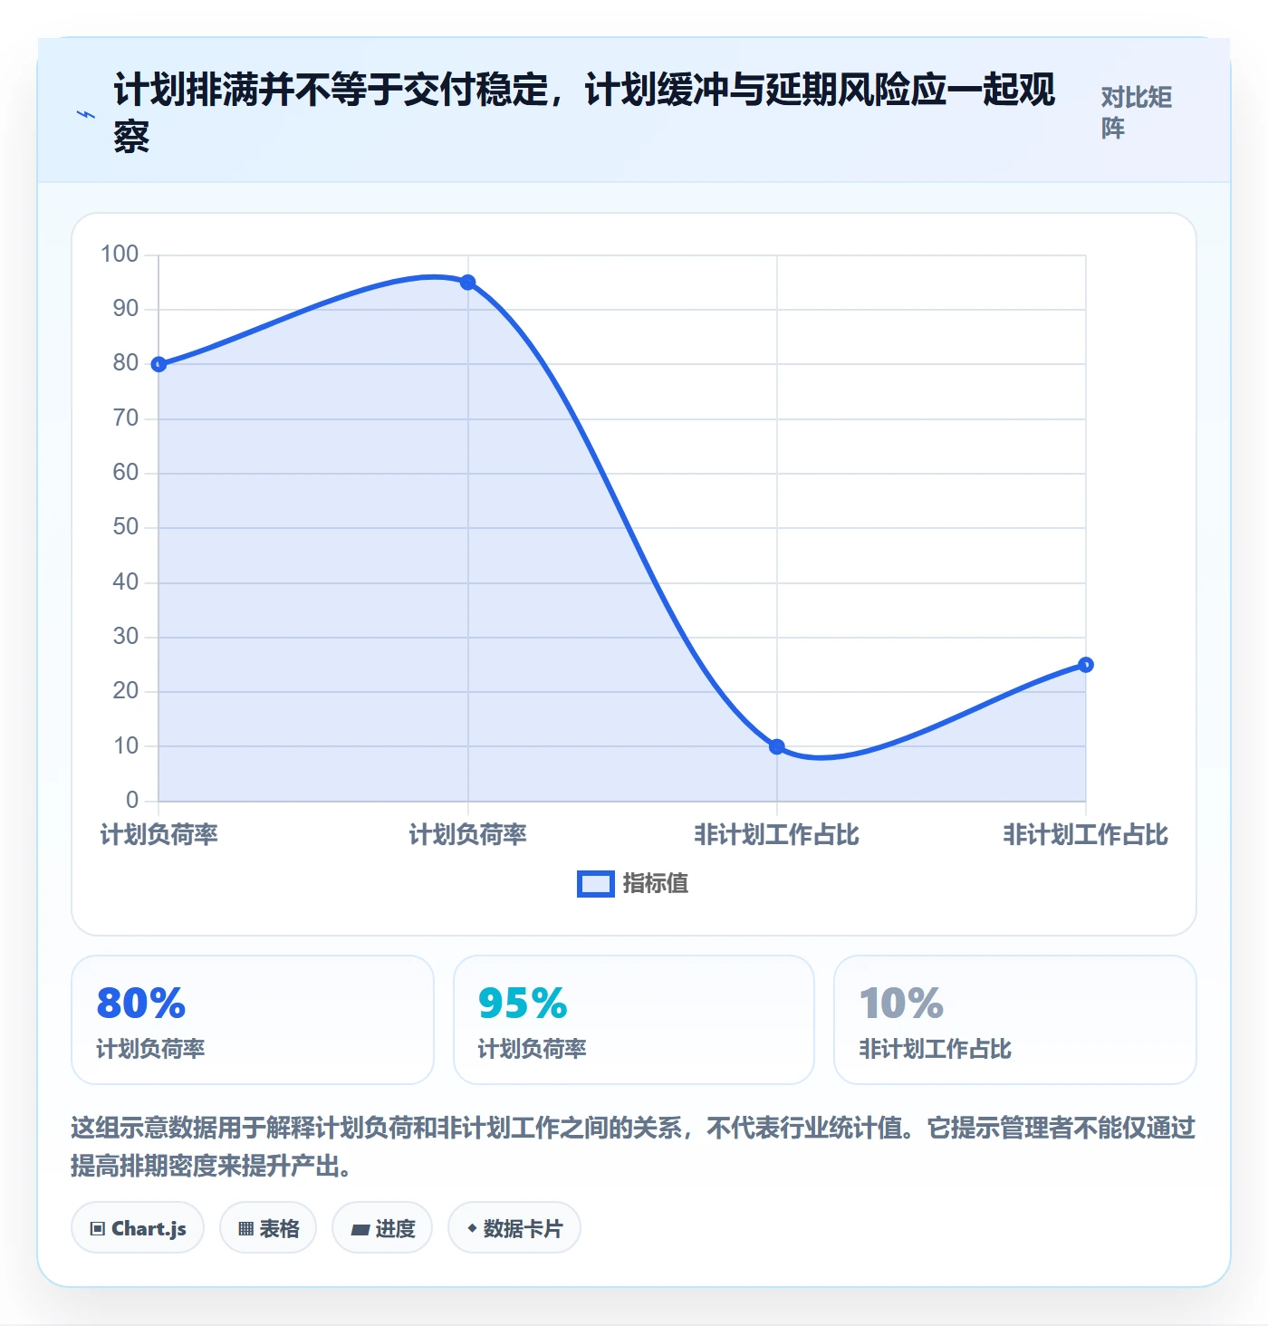Image resolution: width=1268 pixels, height=1326 pixels.
Task: Click the grid icon in 表格 chip
Action: tap(245, 1229)
